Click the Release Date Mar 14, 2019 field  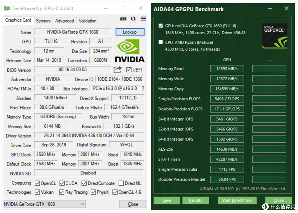point(49,60)
